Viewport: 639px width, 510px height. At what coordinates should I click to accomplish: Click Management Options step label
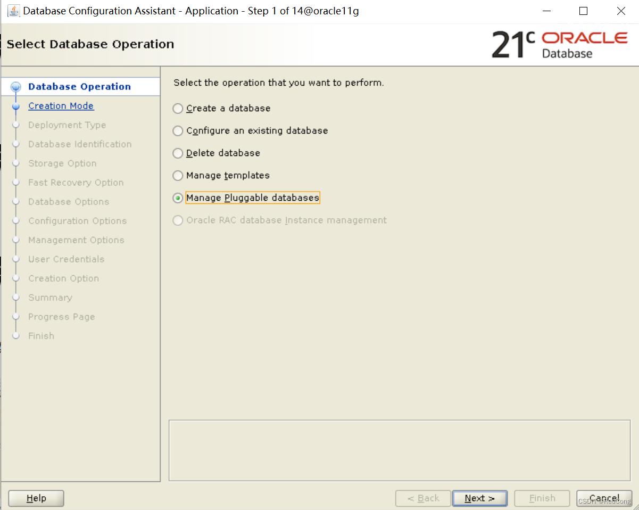tap(76, 240)
